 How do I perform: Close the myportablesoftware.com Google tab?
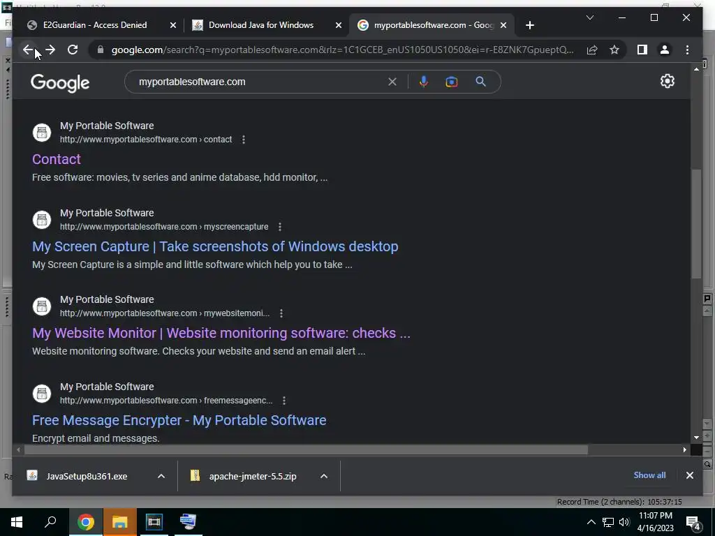[503, 26]
